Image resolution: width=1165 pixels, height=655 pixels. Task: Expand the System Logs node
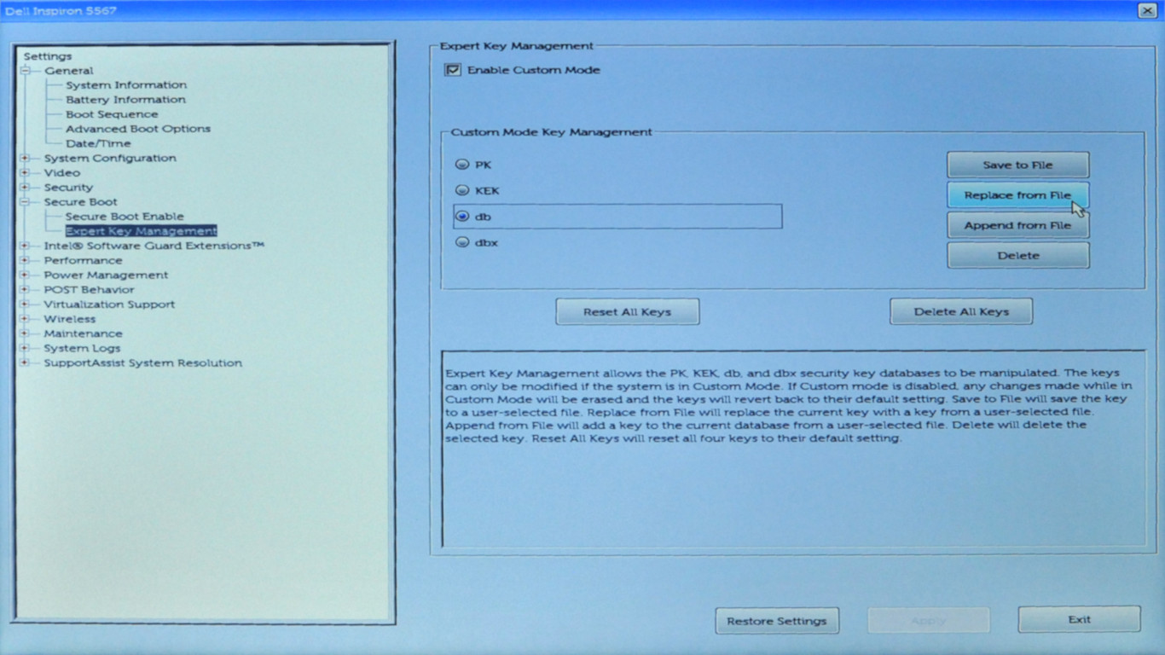pyautogui.click(x=25, y=348)
